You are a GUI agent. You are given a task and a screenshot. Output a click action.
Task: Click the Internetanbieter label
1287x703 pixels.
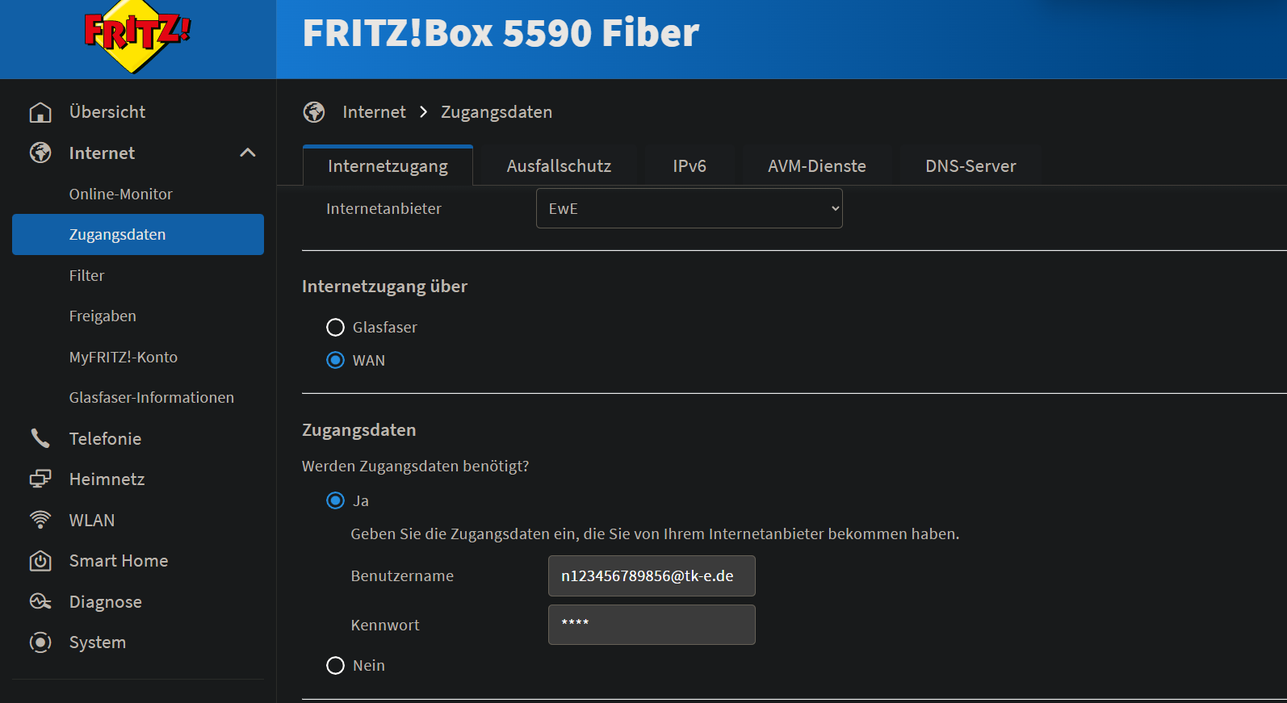(x=384, y=208)
